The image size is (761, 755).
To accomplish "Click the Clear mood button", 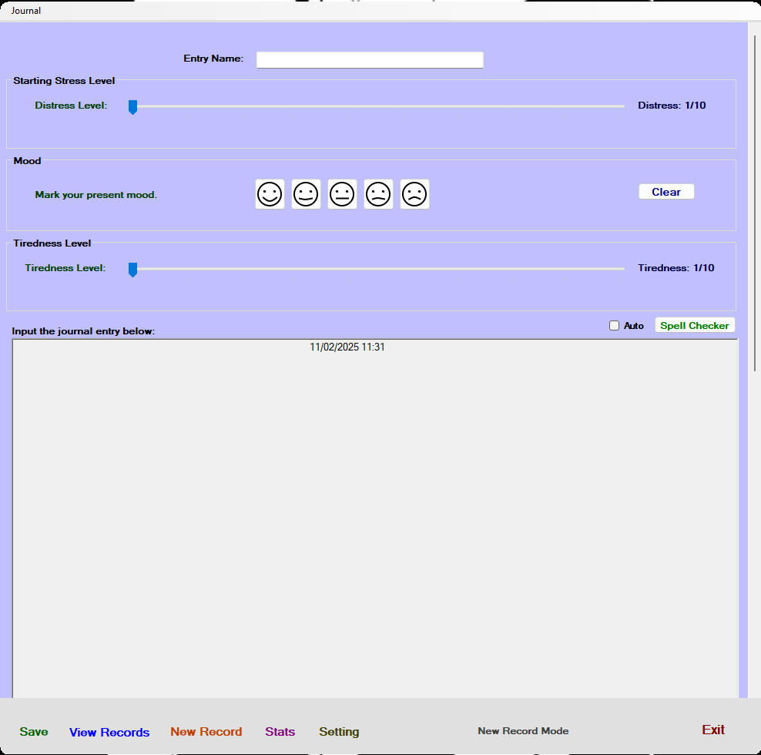I will [666, 192].
